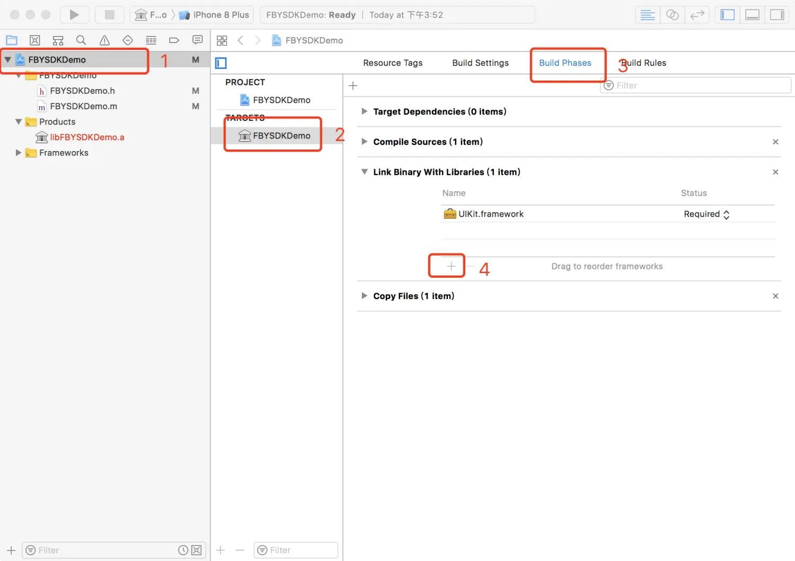The width and height of the screenshot is (795, 561).
Task: Open the test navigator diamond icon
Action: [x=128, y=40]
